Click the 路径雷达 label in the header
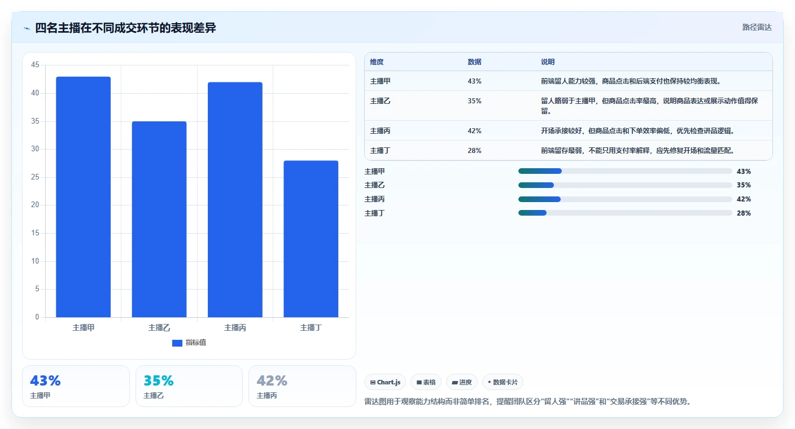 pyautogui.click(x=757, y=27)
